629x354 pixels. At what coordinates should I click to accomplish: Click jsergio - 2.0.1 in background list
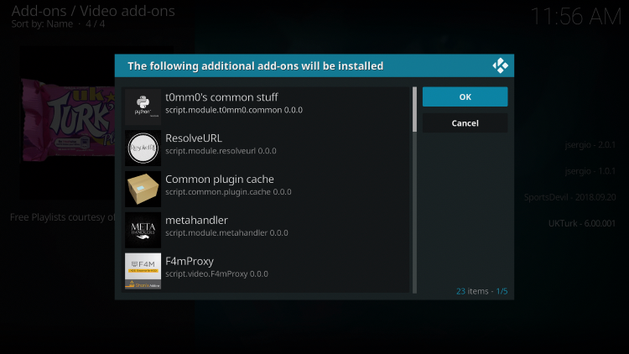point(590,145)
